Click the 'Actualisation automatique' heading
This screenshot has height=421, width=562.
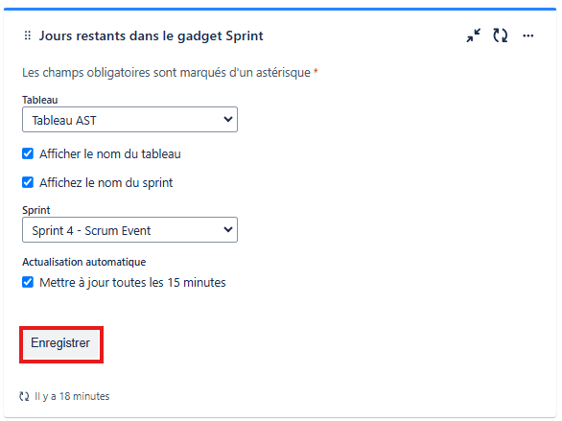[83, 262]
